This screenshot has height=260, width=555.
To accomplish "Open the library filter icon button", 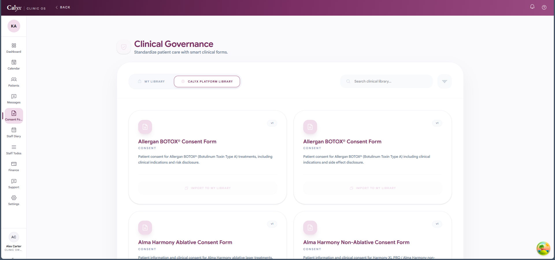I will pos(445,81).
